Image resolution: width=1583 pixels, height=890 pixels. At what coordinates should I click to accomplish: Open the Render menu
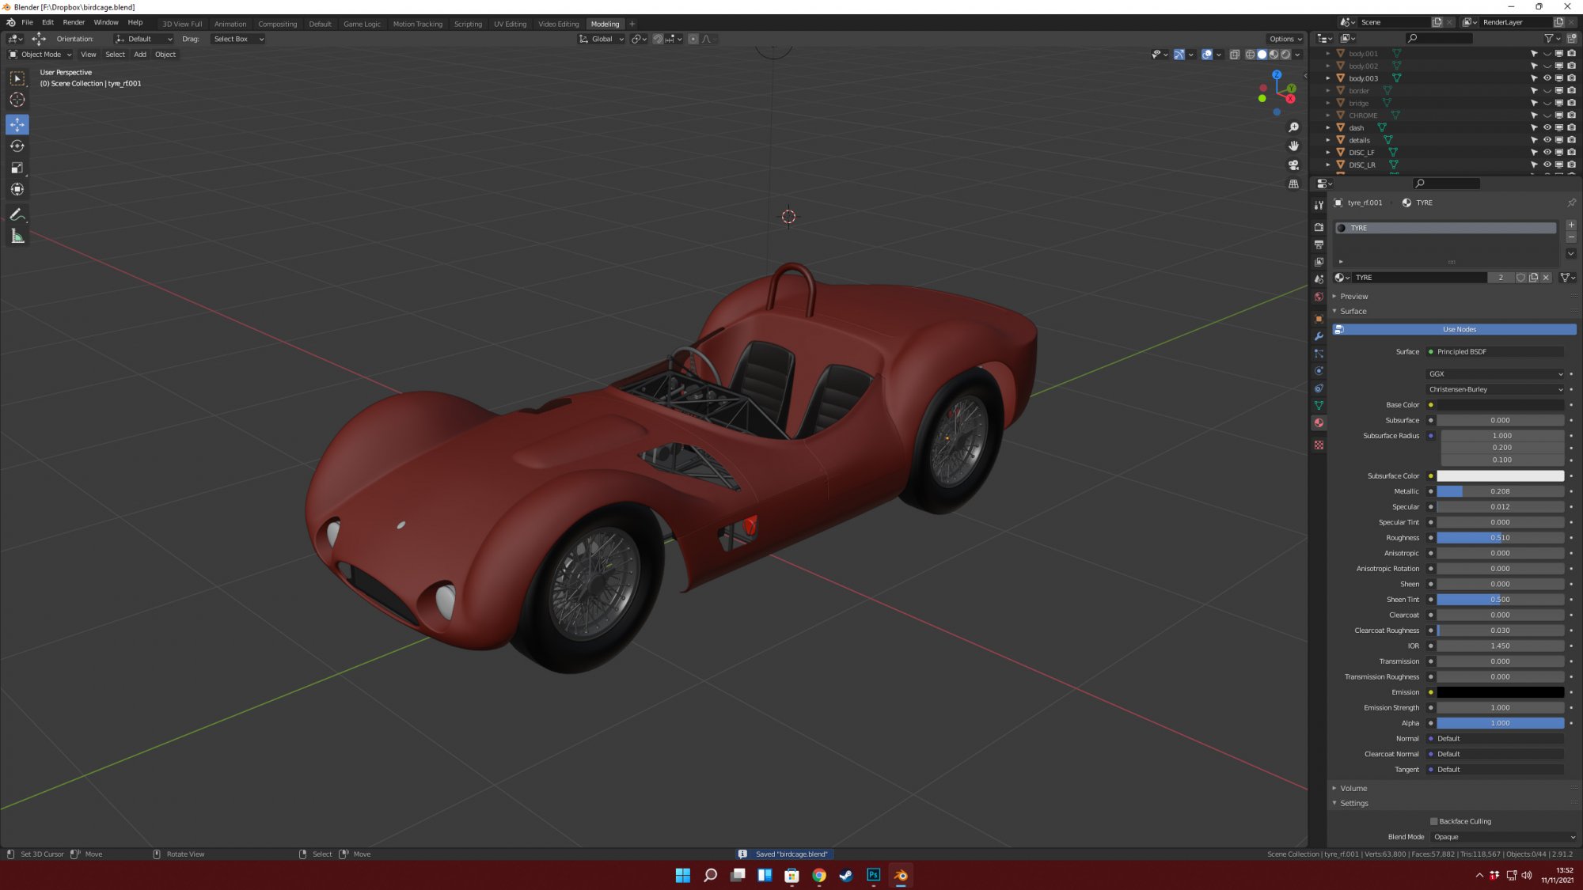tap(74, 22)
